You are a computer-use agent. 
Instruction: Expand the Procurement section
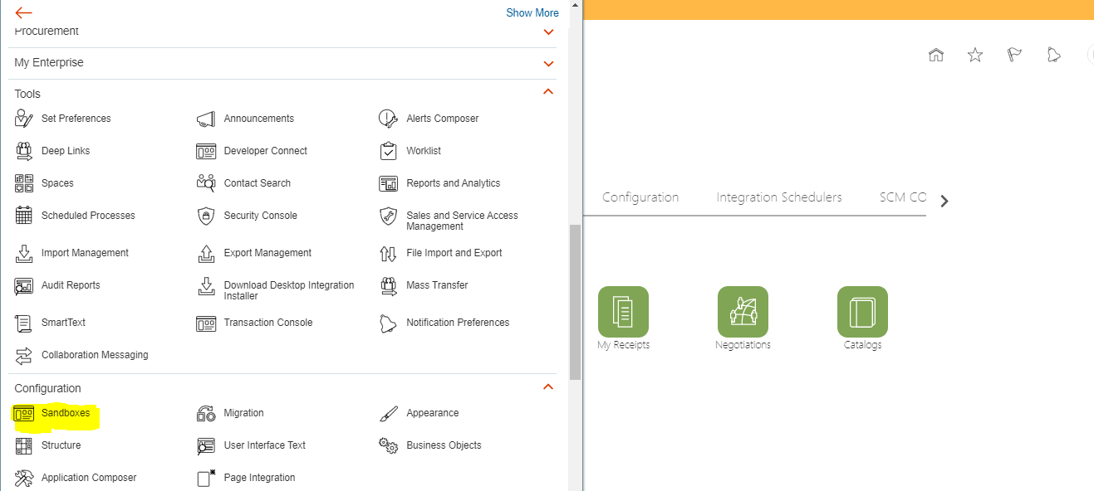click(x=547, y=32)
